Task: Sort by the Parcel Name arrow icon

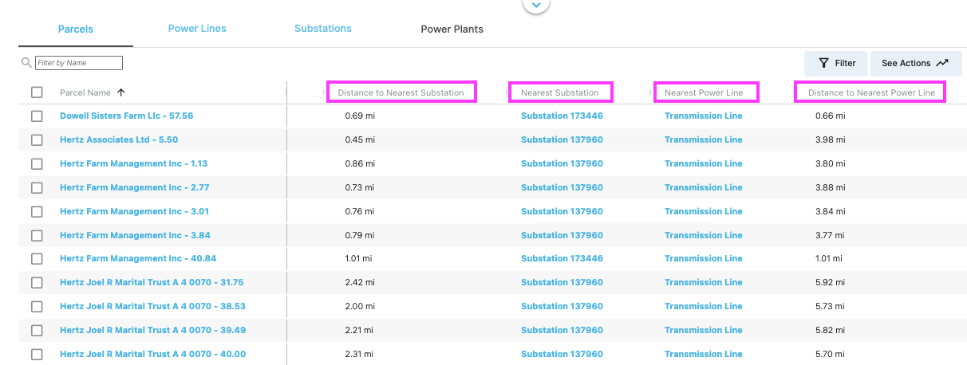Action: (x=120, y=92)
